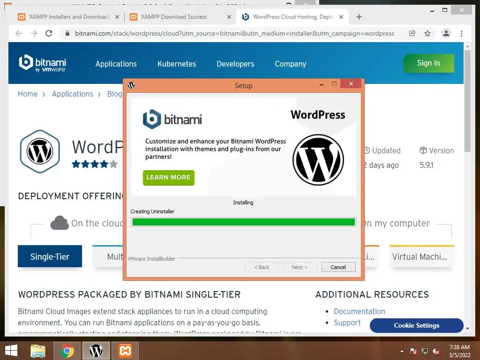
Task: Reload the page with the refresh icon
Action: pyautogui.click(x=49, y=33)
